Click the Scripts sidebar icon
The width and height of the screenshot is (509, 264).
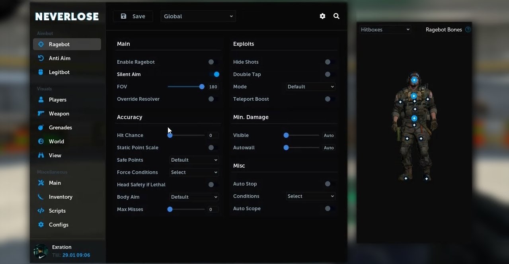42,211
